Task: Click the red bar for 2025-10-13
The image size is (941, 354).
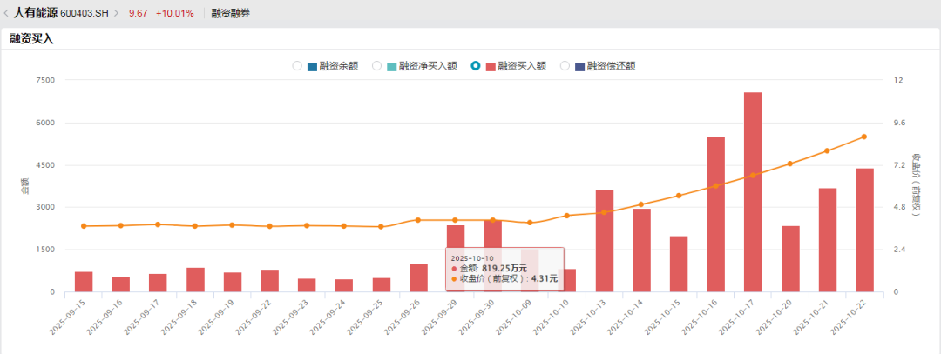Action: (x=604, y=241)
